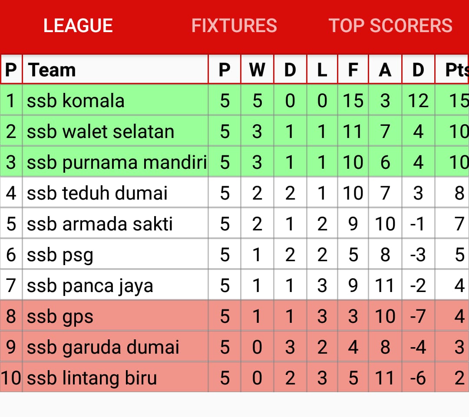Open ssb garuda dumai entry
This screenshot has height=417, width=469.
click(x=103, y=347)
